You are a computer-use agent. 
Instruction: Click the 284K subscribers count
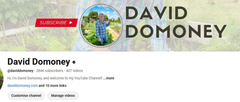pyautogui.click(x=50, y=71)
